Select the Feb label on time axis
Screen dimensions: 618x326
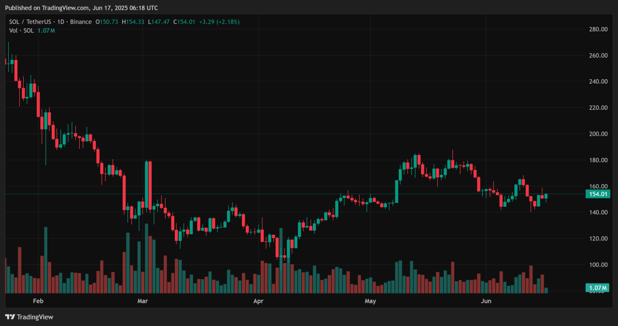[38, 301]
